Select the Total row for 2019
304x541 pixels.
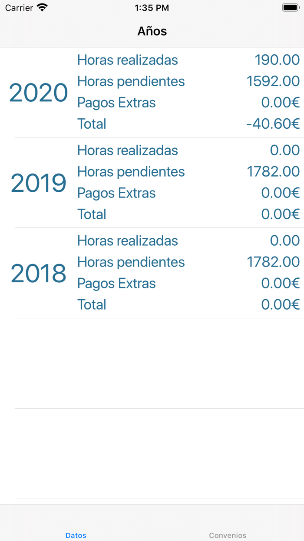[x=152, y=214]
